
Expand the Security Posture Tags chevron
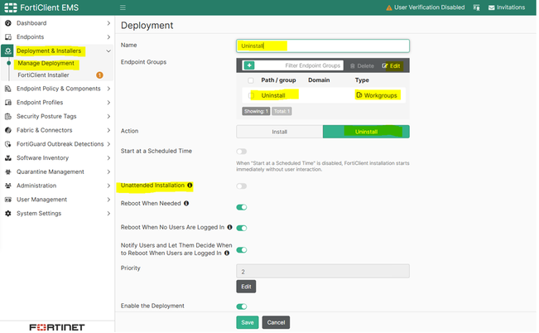[x=108, y=116]
